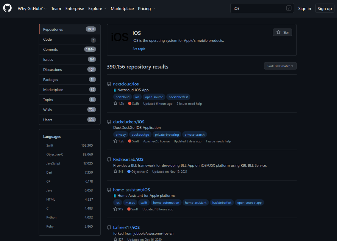Filter results by C# language

[70, 181]
